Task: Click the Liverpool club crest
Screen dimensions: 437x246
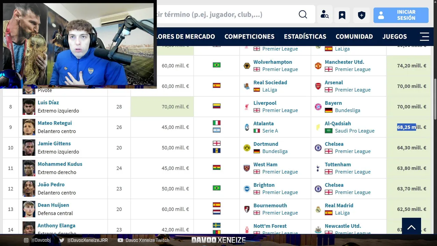Action: [x=247, y=107]
